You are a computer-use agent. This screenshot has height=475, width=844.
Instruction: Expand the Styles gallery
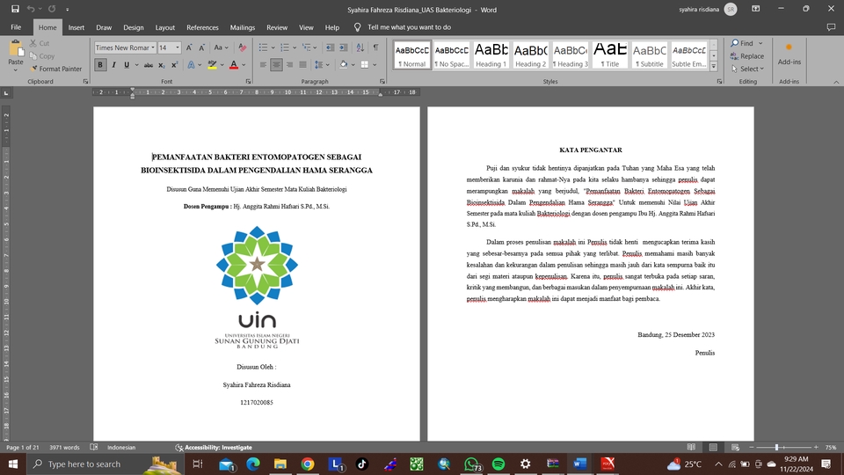pyautogui.click(x=714, y=66)
